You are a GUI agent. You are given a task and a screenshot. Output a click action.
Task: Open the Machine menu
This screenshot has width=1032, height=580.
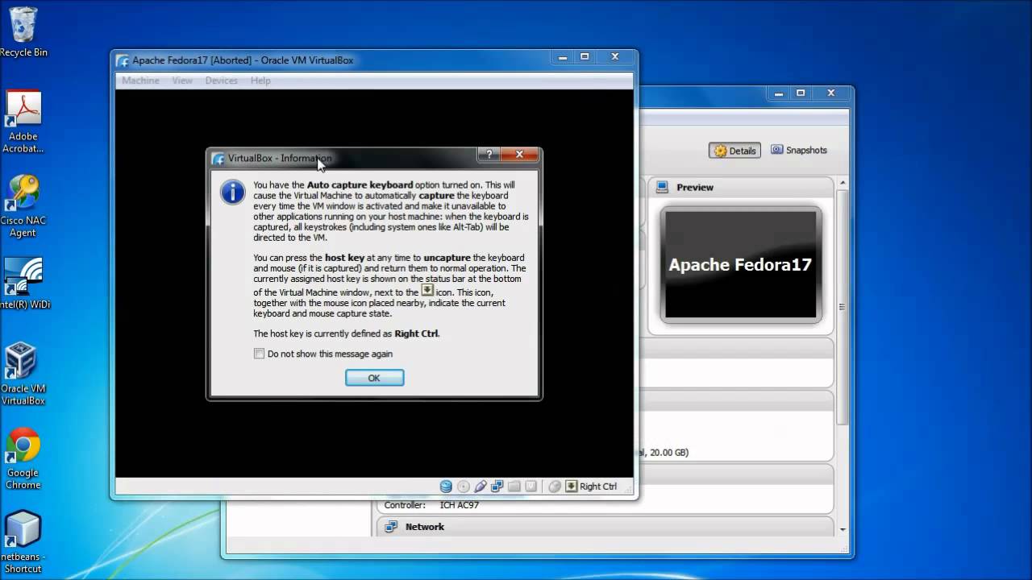click(x=140, y=81)
